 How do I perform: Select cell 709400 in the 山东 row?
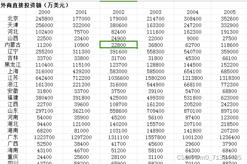[156, 111]
